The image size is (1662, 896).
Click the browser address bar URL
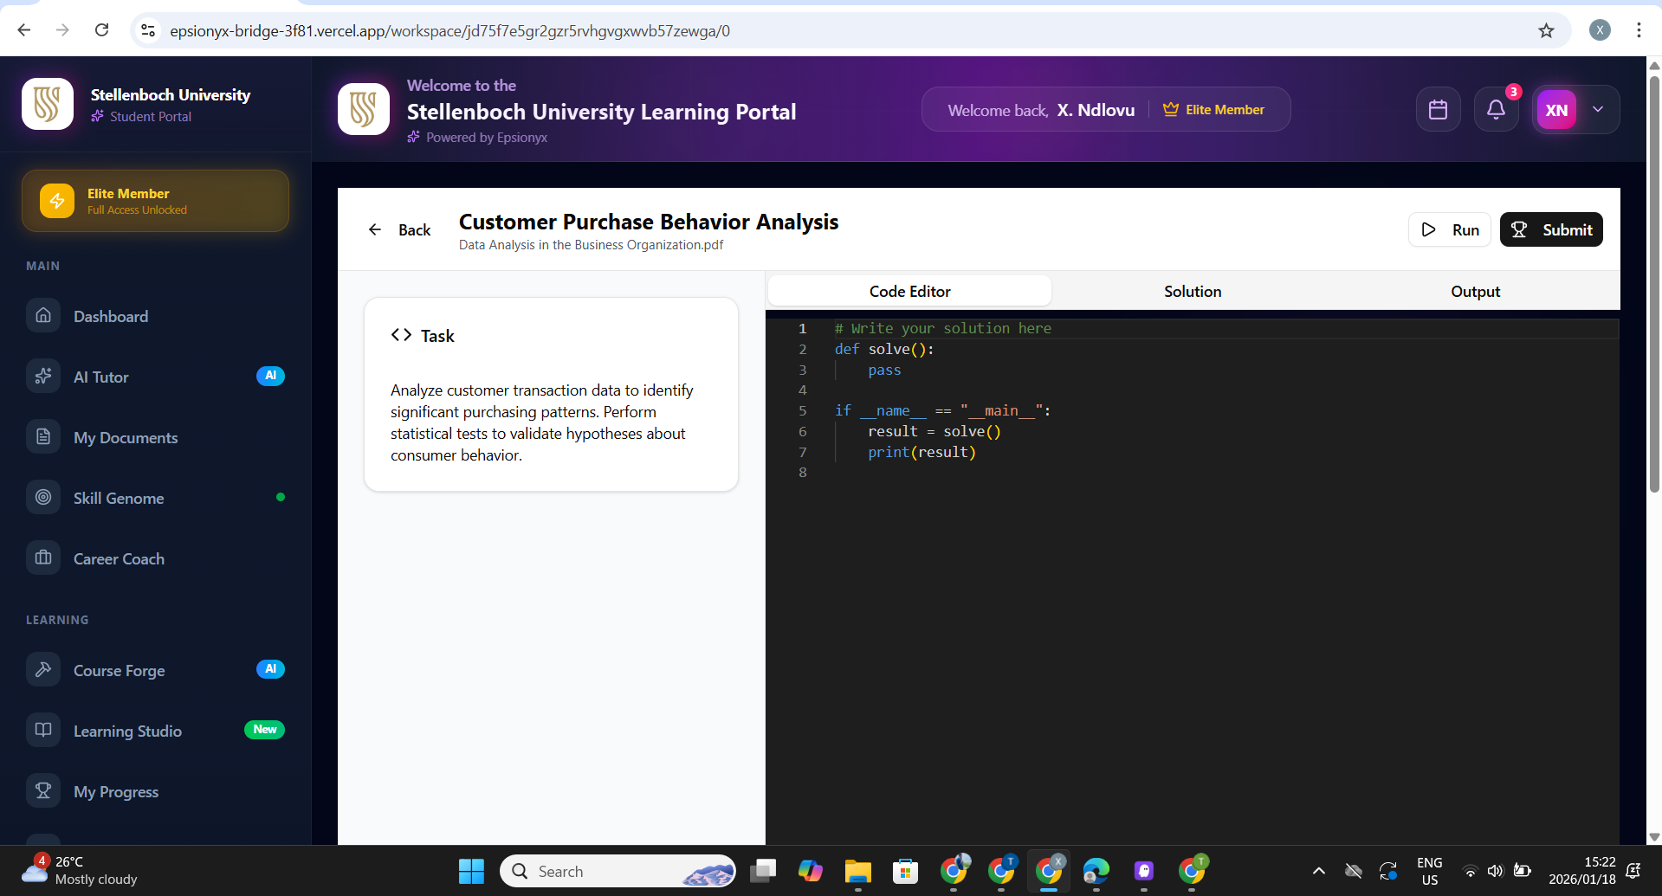[x=449, y=31]
